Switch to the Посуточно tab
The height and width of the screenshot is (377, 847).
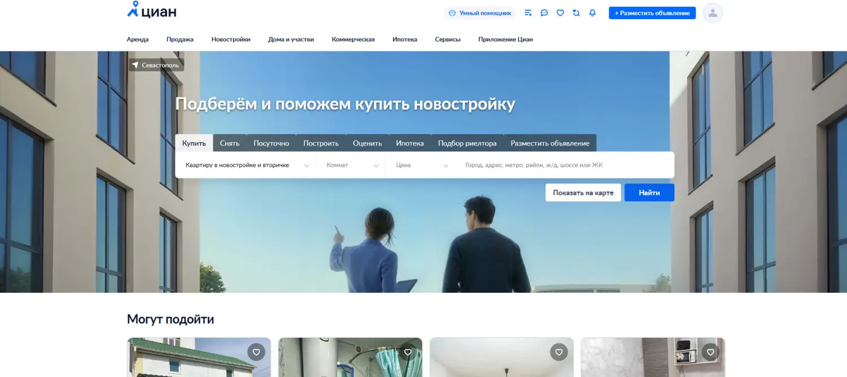coord(271,143)
